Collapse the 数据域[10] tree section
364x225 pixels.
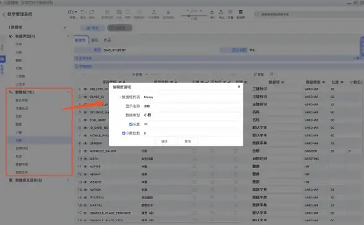pyautogui.click(x=68, y=92)
